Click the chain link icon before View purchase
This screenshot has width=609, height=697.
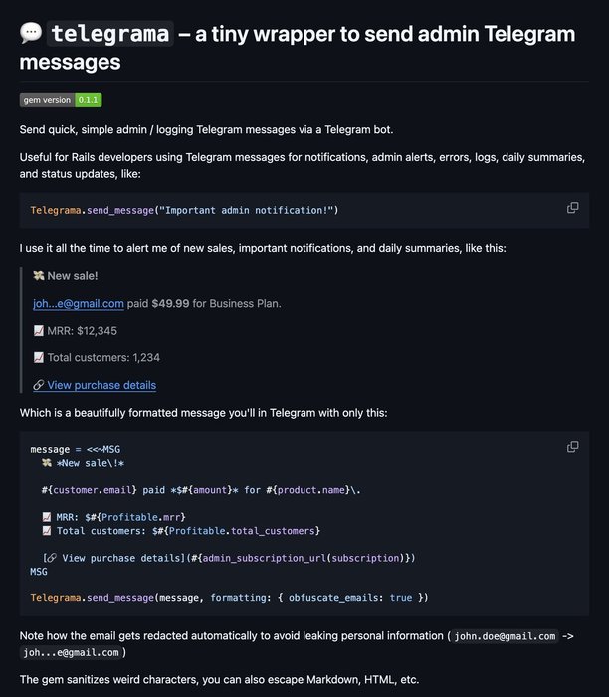point(39,385)
